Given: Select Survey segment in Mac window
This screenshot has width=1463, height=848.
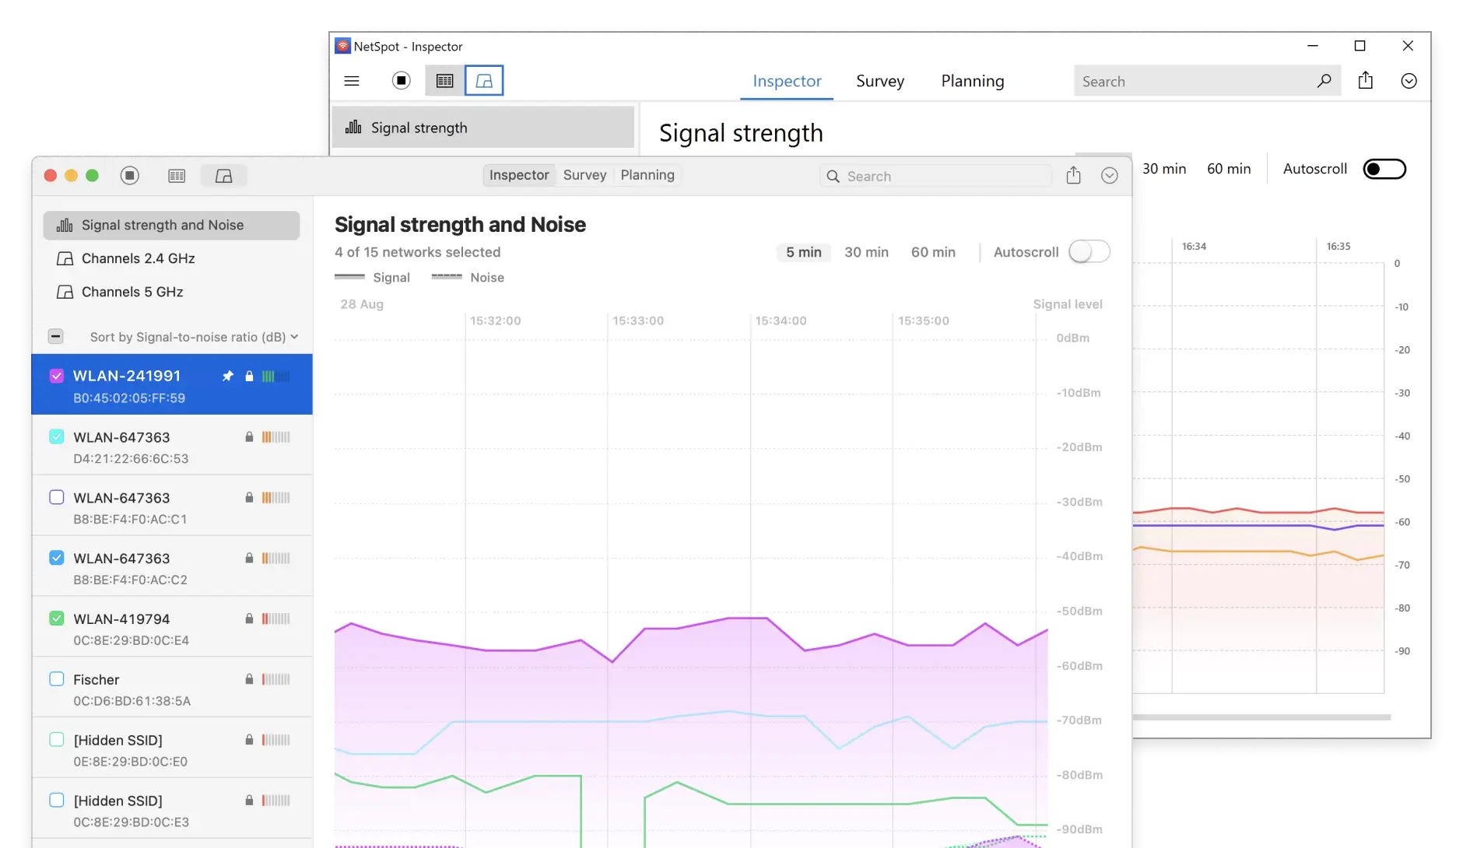Looking at the screenshot, I should point(584,175).
